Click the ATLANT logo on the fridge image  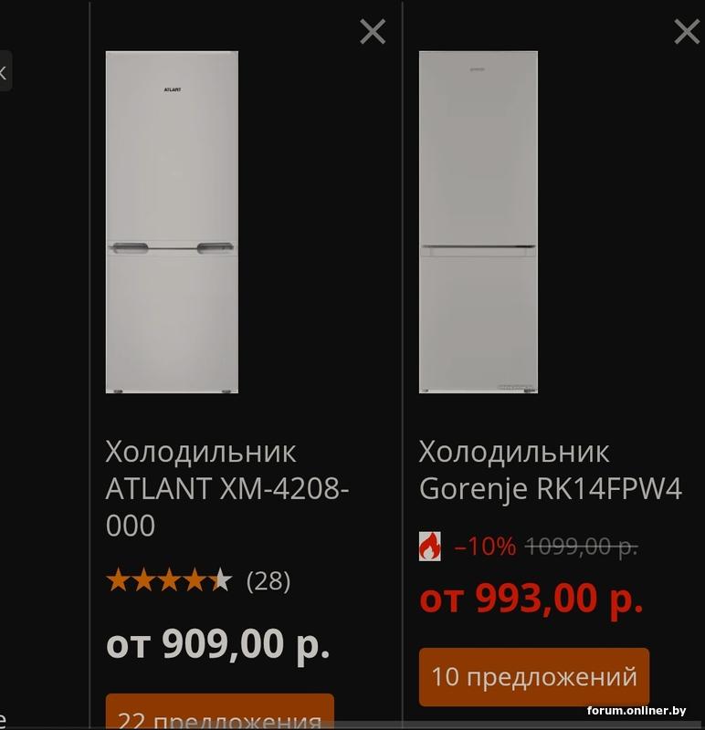point(173,89)
